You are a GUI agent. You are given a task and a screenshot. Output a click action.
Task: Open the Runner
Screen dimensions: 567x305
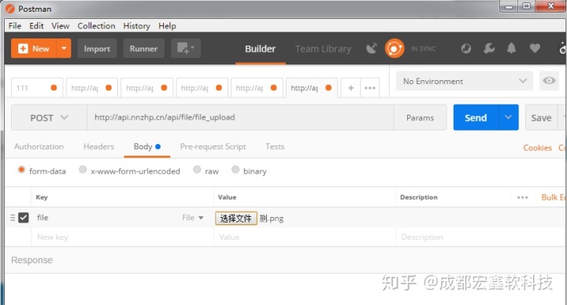tap(143, 49)
